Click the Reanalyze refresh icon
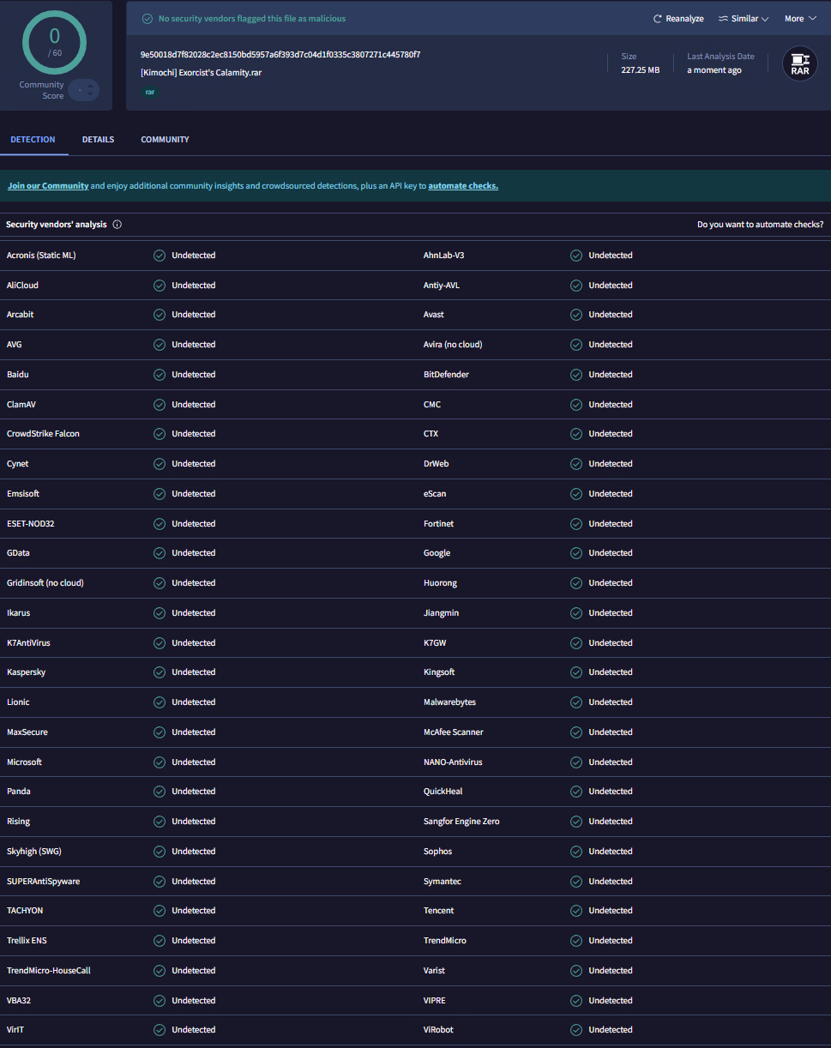Viewport: 831px width, 1048px height. point(658,19)
